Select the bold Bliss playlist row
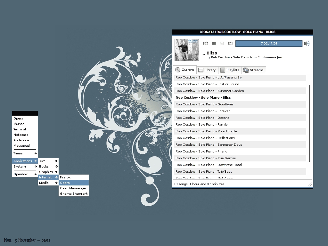 [x=240, y=97]
